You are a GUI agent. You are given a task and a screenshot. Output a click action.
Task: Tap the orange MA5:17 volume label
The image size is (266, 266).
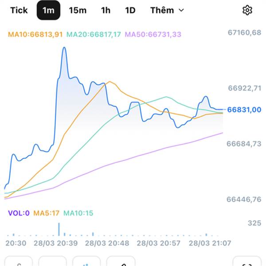coord(46,213)
